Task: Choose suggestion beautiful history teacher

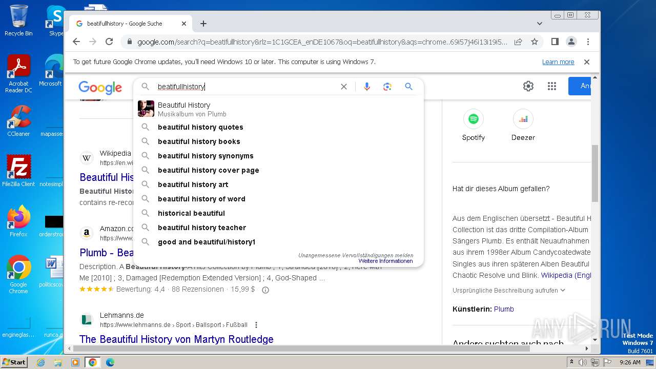Action: point(278,228)
